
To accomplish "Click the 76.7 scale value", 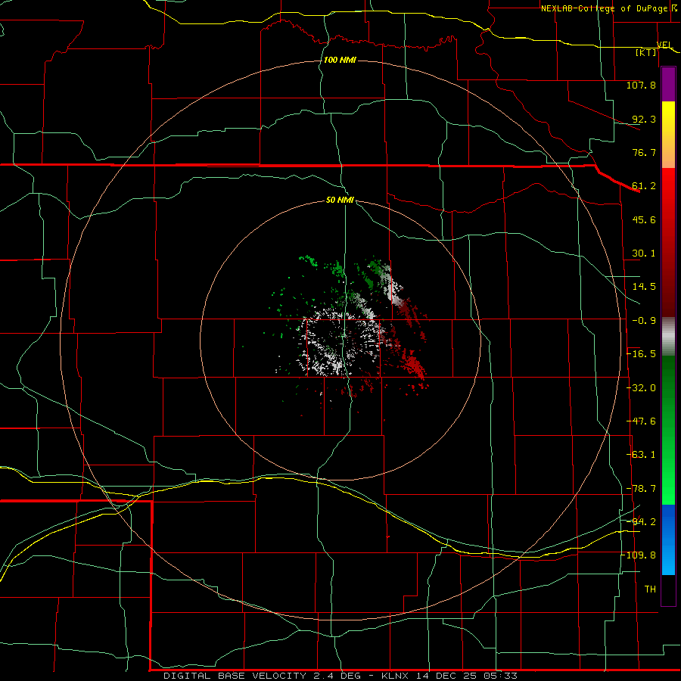I will pyautogui.click(x=644, y=152).
